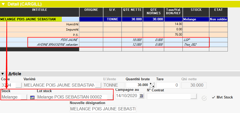
Task: Click the QTE NETTE column header
Action: point(132,10)
